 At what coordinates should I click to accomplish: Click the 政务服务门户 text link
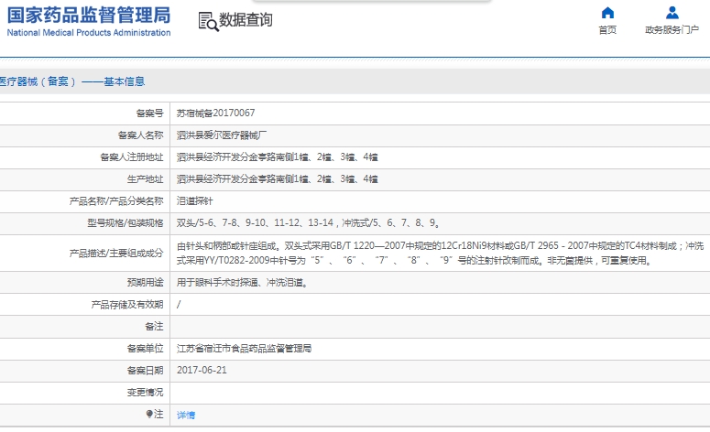pos(672,30)
